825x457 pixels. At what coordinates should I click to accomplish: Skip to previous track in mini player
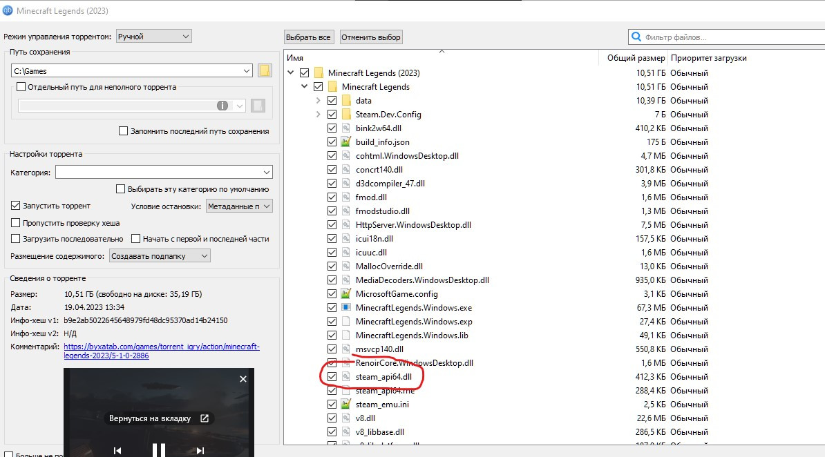click(117, 451)
